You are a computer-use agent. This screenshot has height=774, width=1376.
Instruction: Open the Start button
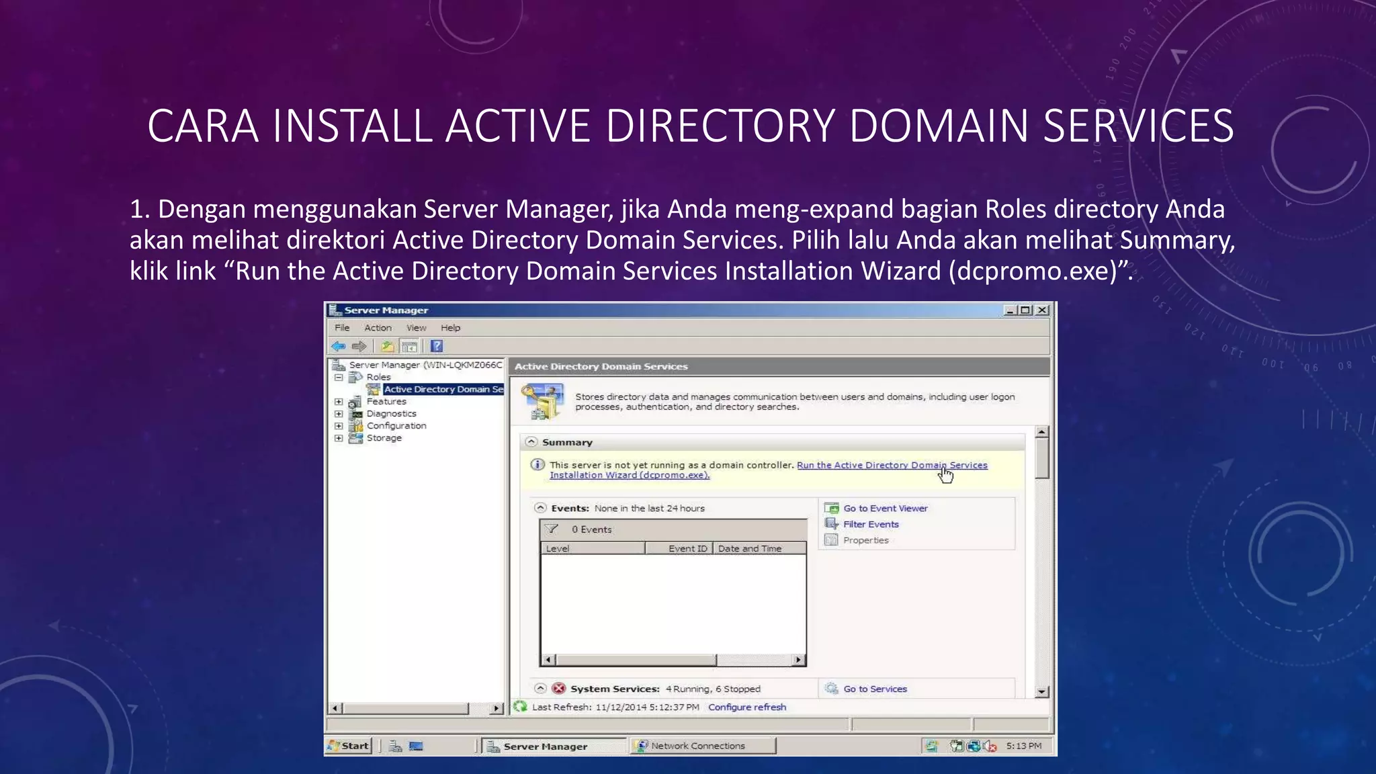tap(348, 746)
